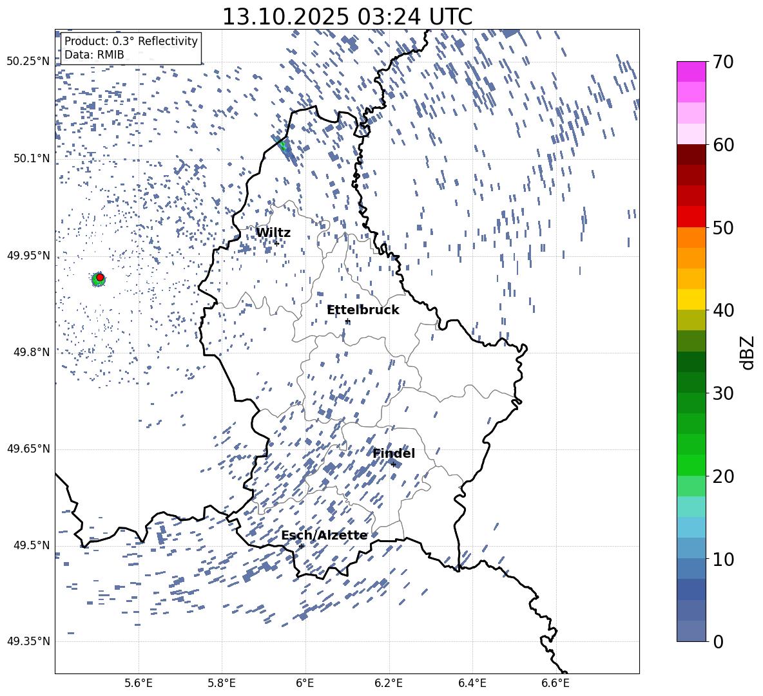
Task: Pick the 70 dBZ magenta colorbar segment
Action: [691, 71]
